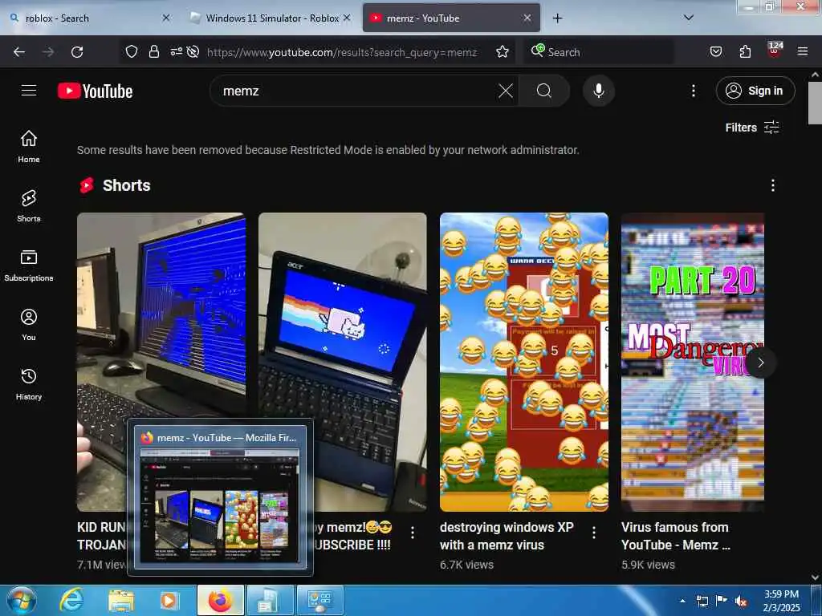The height and width of the screenshot is (616, 822).
Task: Open taskbar clock showing 3:59 PM
Action: [x=781, y=601]
